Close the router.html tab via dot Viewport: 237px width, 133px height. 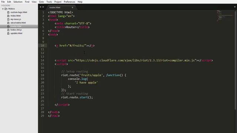[x=73, y=7]
